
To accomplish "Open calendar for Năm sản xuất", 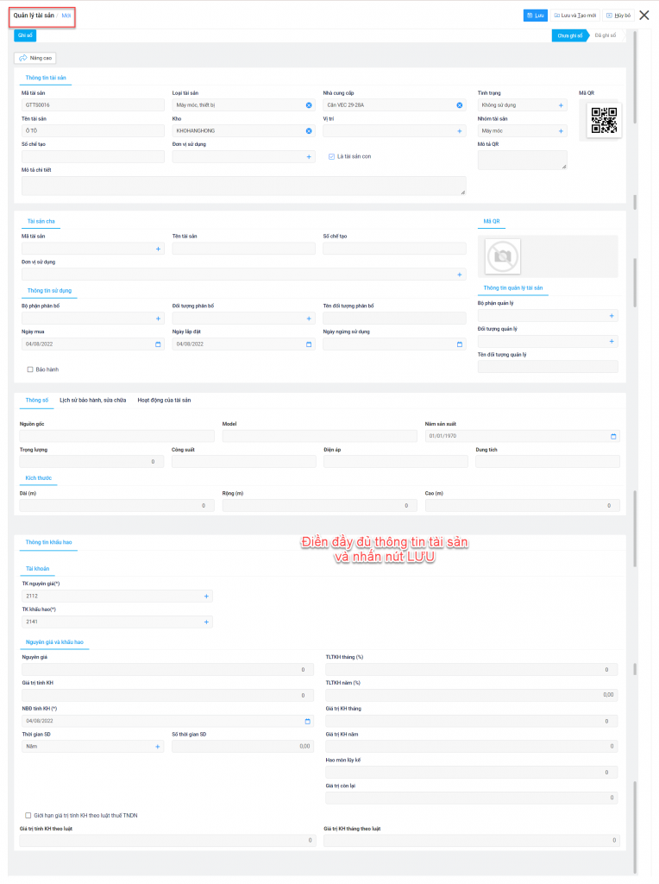I will point(614,437).
